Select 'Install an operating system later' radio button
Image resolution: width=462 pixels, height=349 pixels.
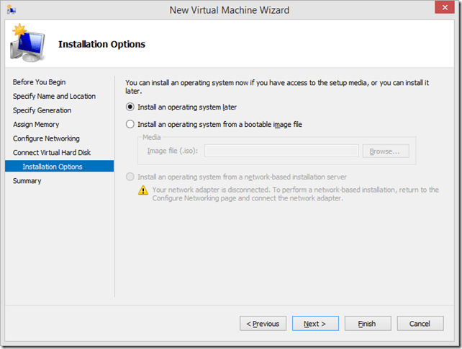(130, 107)
